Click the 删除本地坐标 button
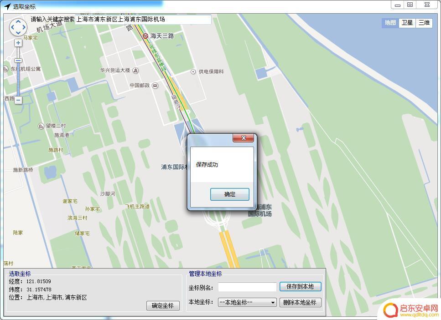 (300, 302)
